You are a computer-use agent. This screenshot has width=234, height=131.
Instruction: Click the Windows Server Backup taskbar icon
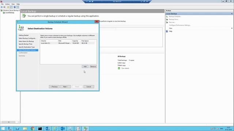(x=85, y=128)
